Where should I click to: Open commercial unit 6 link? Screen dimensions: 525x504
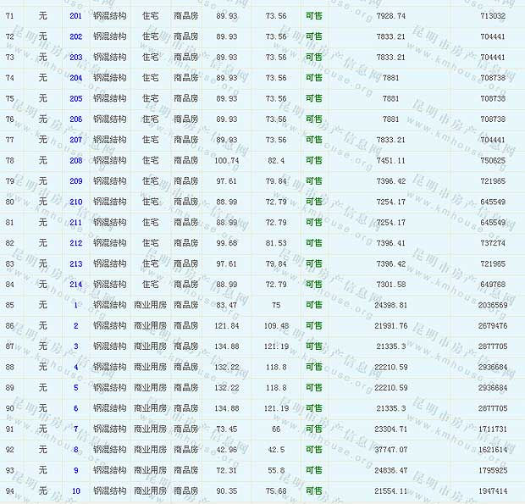click(x=75, y=408)
